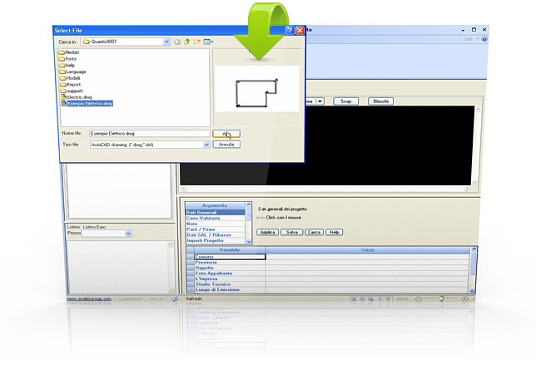Screen dimensions: 541x374
Task: Create new folder using toolbar icon
Action: (x=197, y=41)
